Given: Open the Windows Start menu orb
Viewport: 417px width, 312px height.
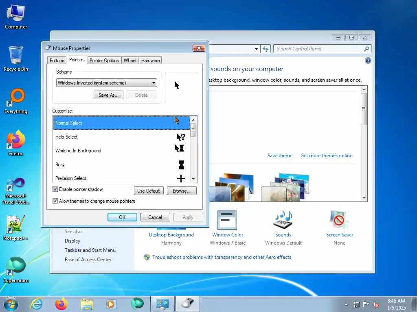Looking at the screenshot, I should pos(11,304).
